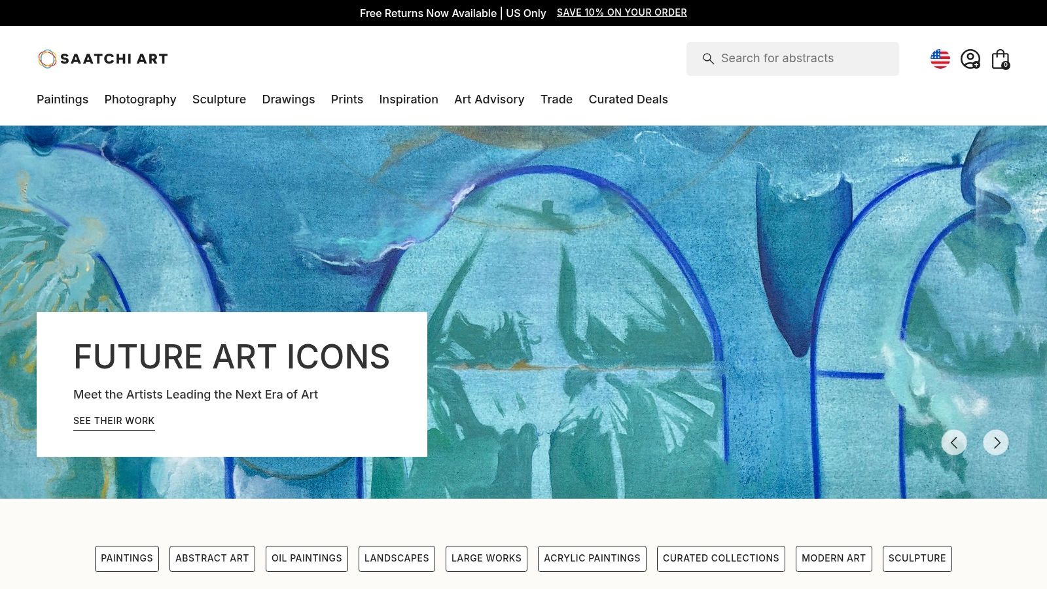Open the Paintings menu
The image size is (1047, 589).
(62, 99)
